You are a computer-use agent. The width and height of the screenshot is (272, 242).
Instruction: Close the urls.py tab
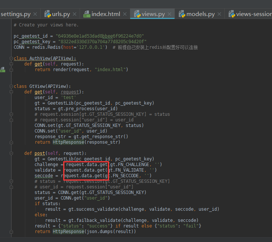pos(74,14)
